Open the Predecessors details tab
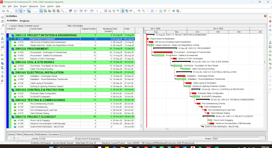This screenshot has height=148, width=272. point(41,134)
